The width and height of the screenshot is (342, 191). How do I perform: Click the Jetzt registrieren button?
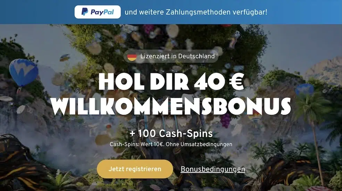(135, 169)
